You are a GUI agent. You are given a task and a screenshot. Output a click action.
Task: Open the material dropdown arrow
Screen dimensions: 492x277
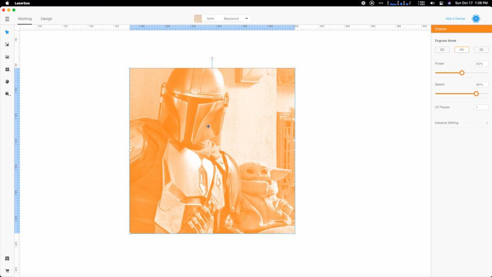pos(246,19)
